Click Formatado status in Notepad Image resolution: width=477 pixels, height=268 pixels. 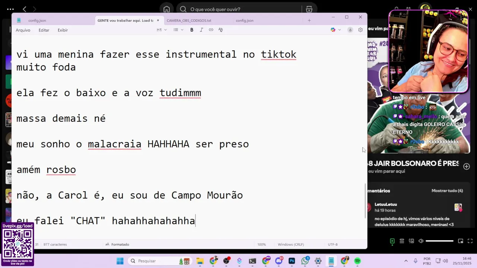pyautogui.click(x=117, y=245)
